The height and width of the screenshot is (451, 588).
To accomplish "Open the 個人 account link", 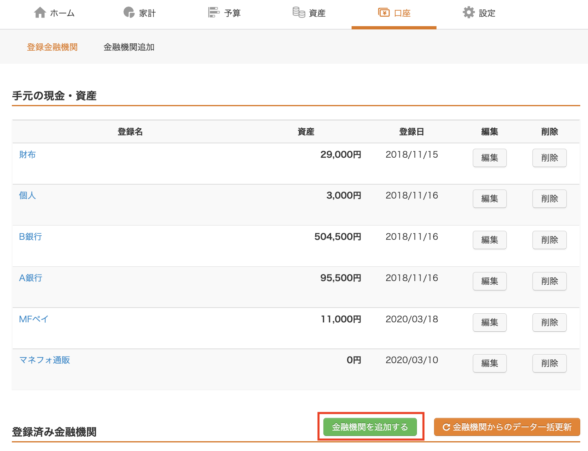I will click(x=27, y=196).
